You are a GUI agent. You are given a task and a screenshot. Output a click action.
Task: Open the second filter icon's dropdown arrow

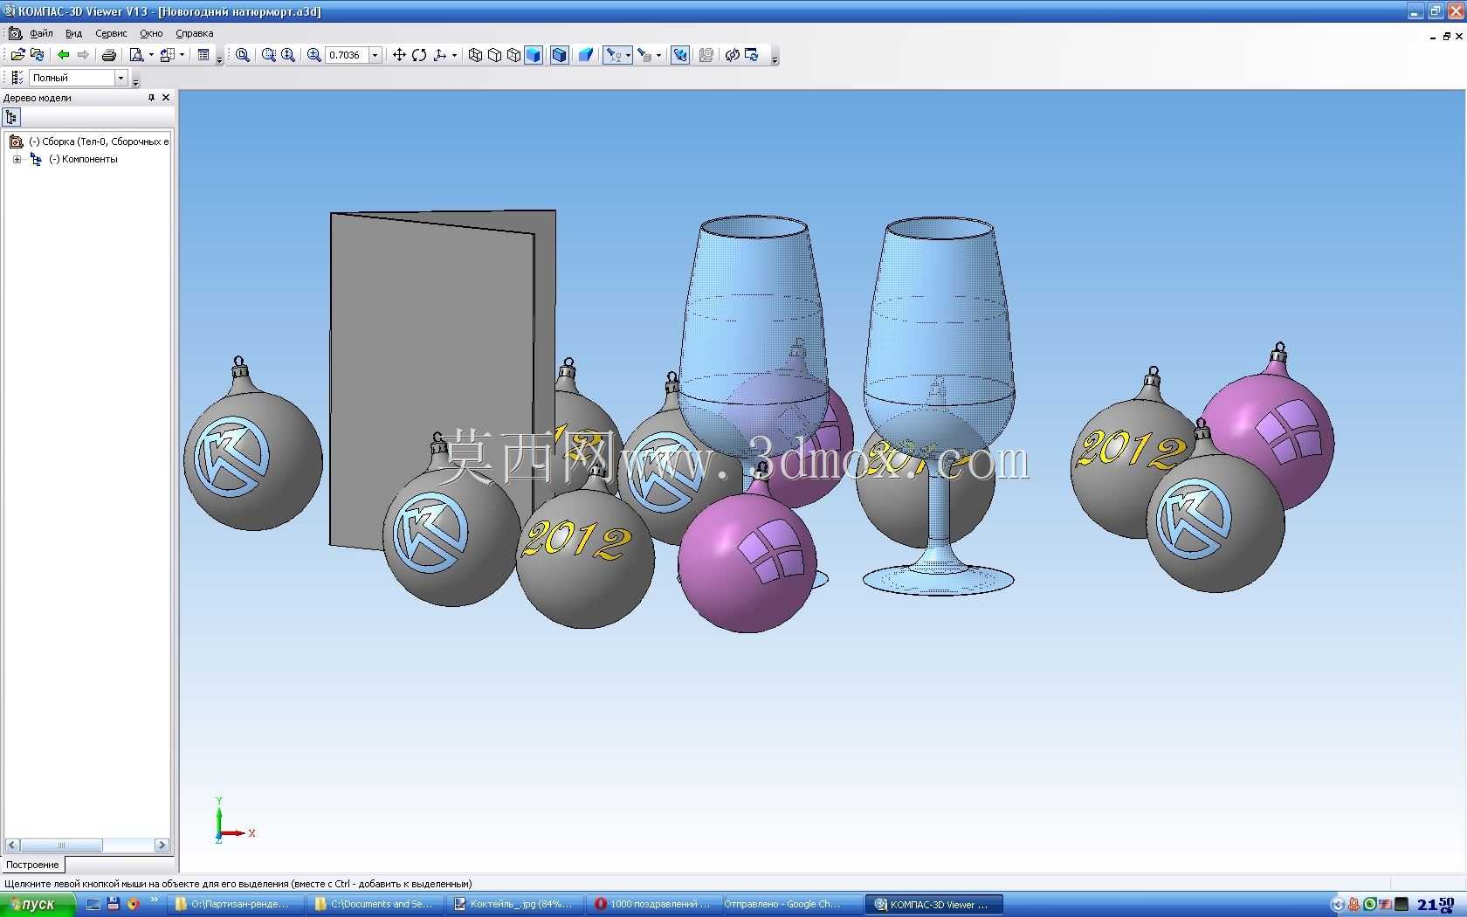[658, 55]
